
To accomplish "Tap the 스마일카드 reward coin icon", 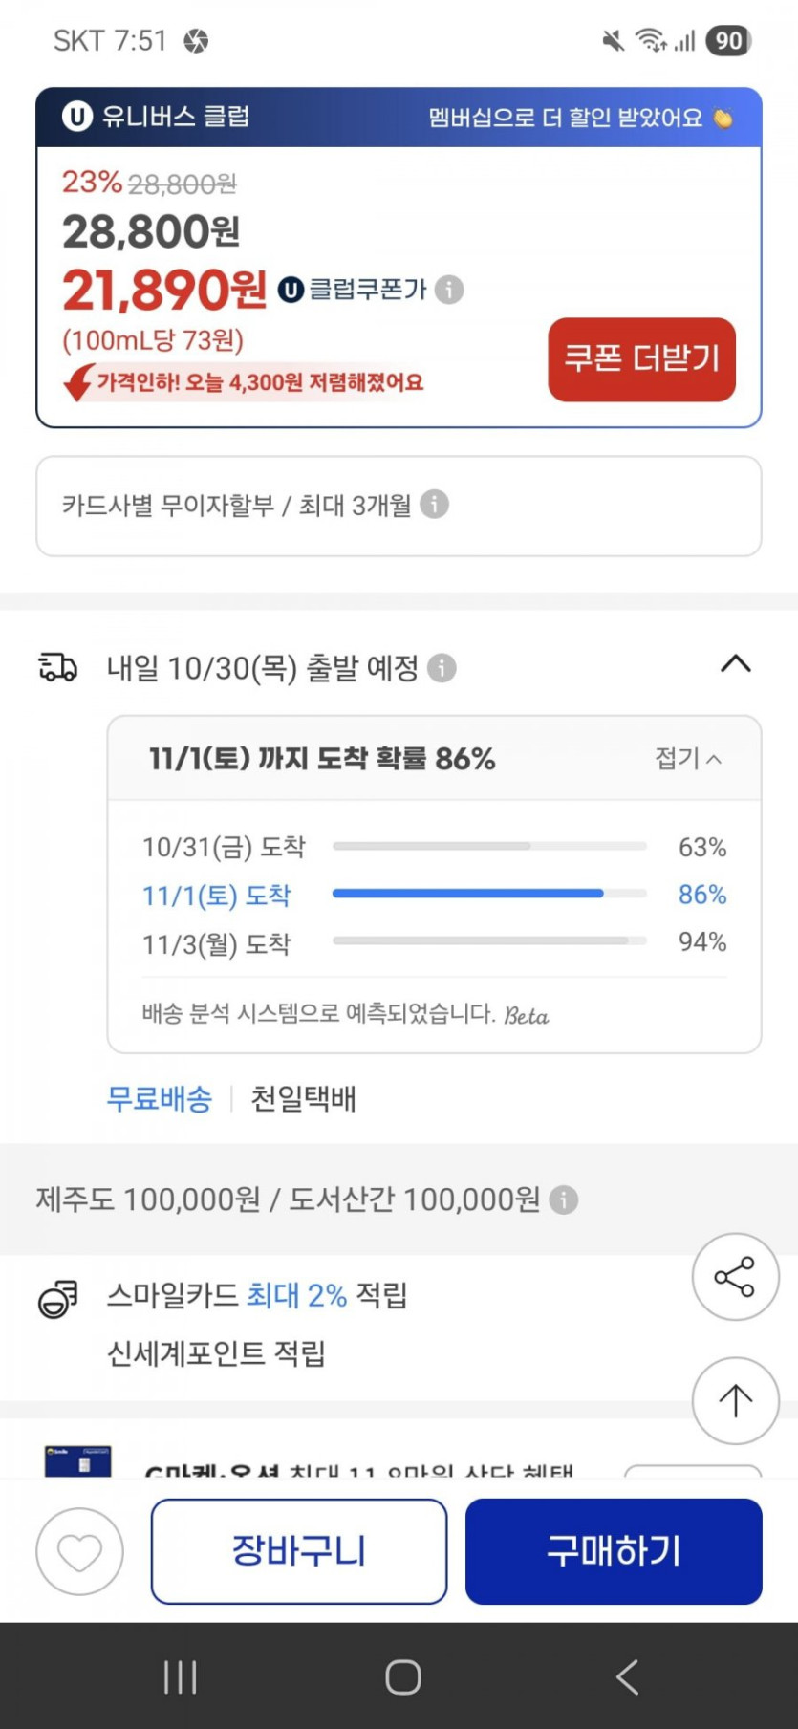I will tap(57, 1299).
